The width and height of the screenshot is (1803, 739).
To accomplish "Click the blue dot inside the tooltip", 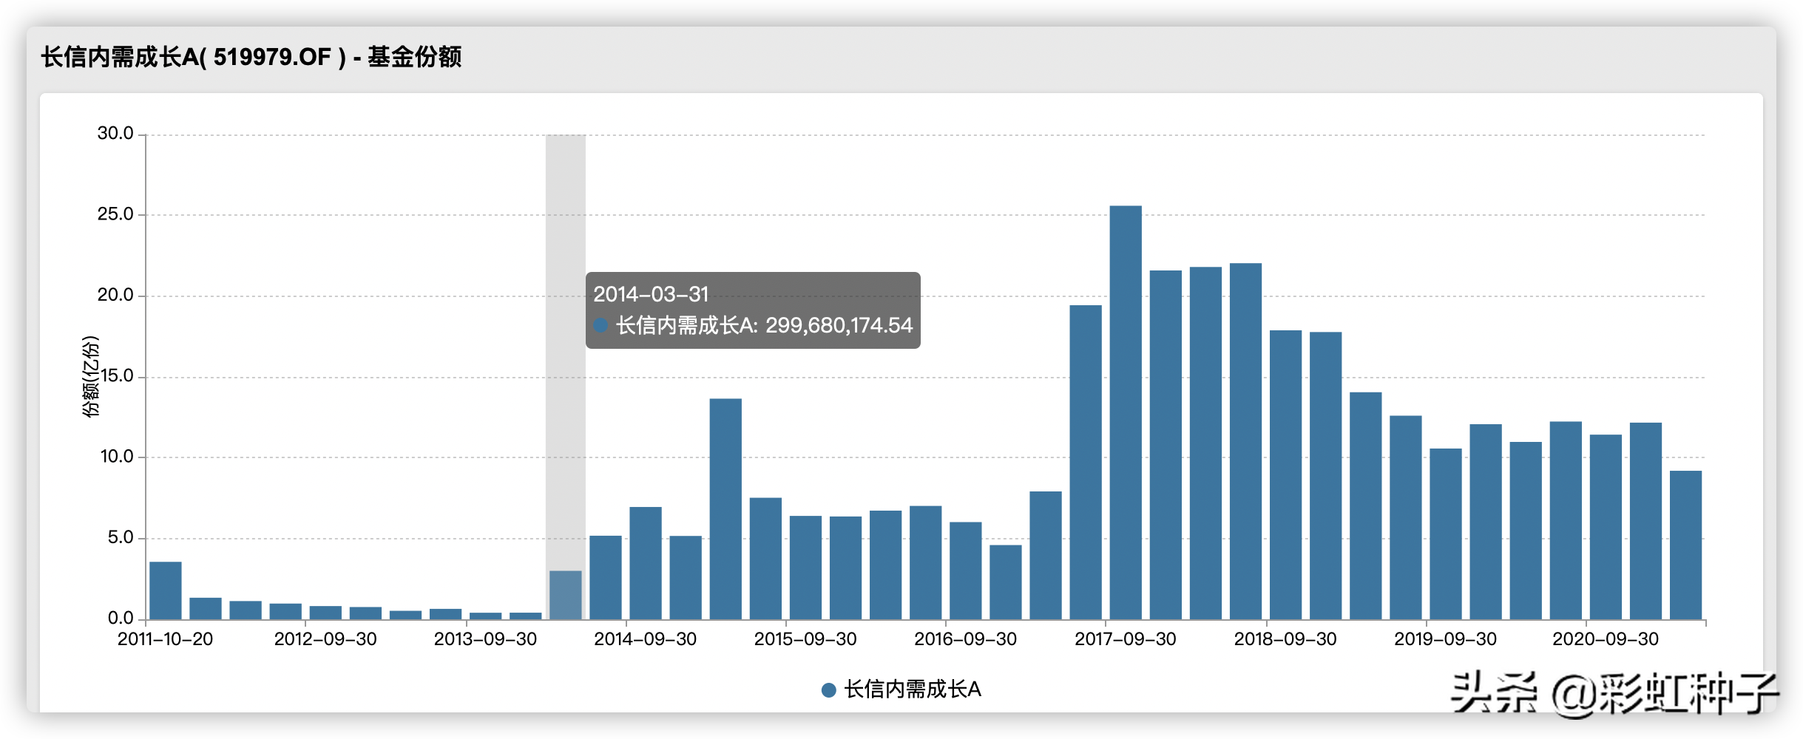I will [601, 325].
